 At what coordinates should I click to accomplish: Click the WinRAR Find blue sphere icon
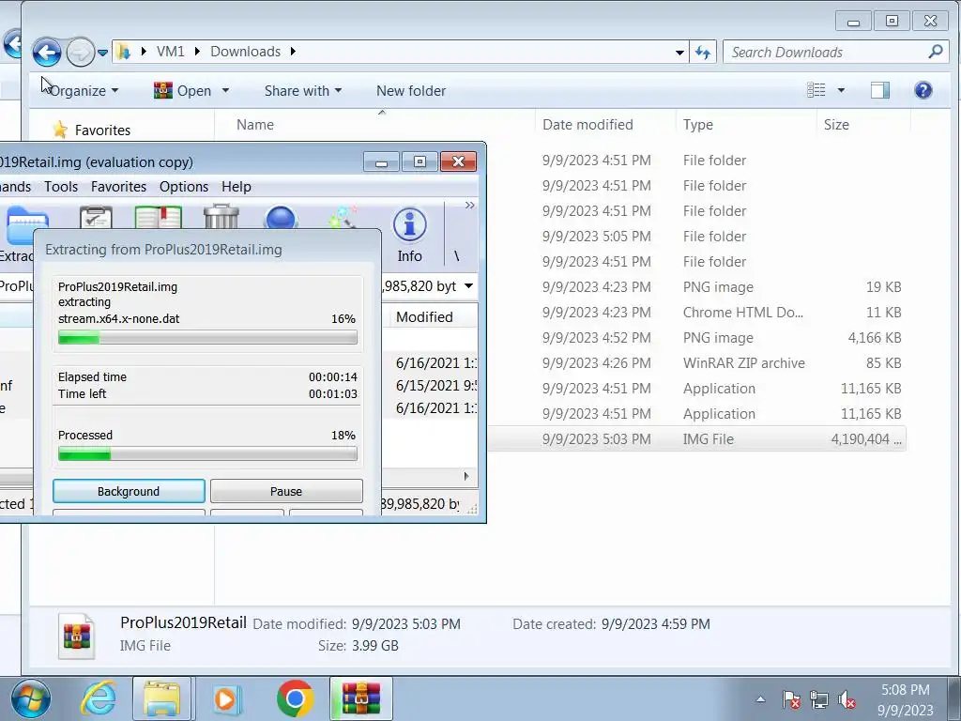click(x=282, y=218)
